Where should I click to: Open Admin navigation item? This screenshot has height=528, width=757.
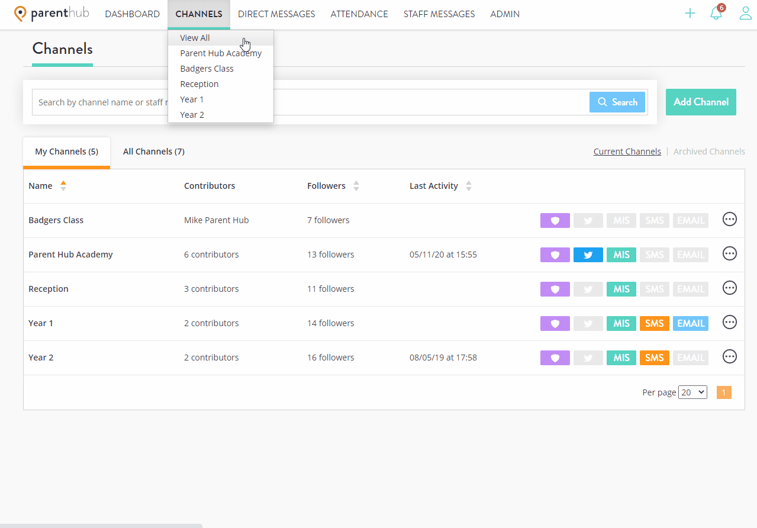point(505,14)
